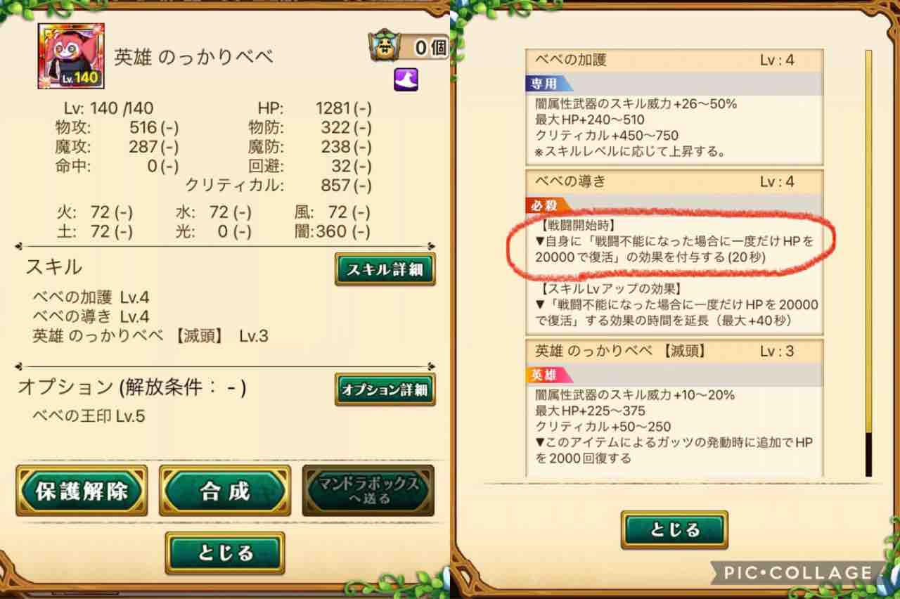This screenshot has width=900, height=599.
Task: Tap the 0個 item count display
Action: [430, 48]
